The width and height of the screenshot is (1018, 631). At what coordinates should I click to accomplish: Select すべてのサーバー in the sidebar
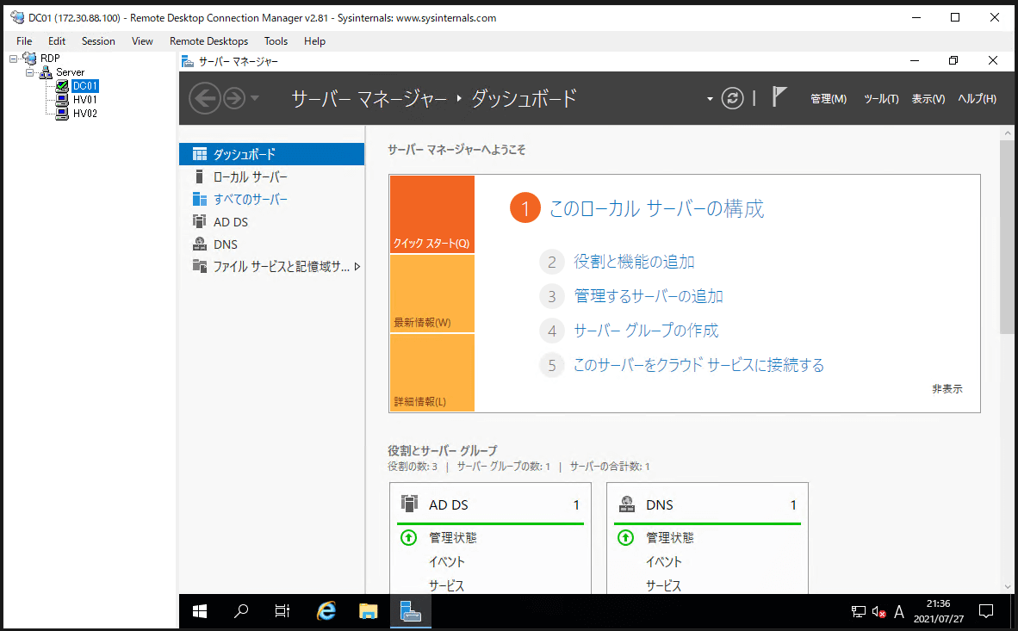point(271,200)
